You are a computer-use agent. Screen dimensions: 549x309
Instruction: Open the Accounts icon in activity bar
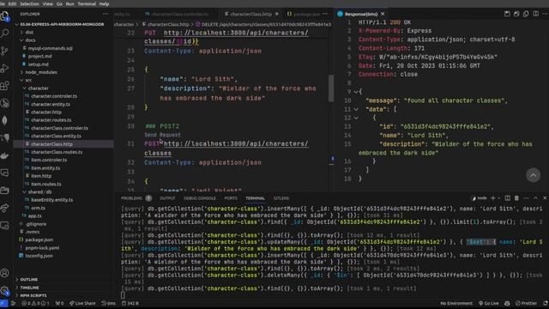pyautogui.click(x=4, y=273)
